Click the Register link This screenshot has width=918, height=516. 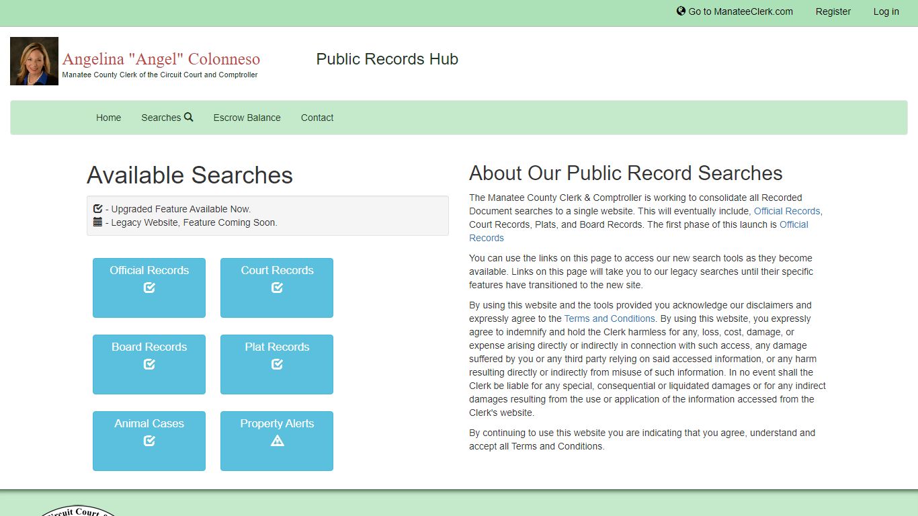pos(833,11)
